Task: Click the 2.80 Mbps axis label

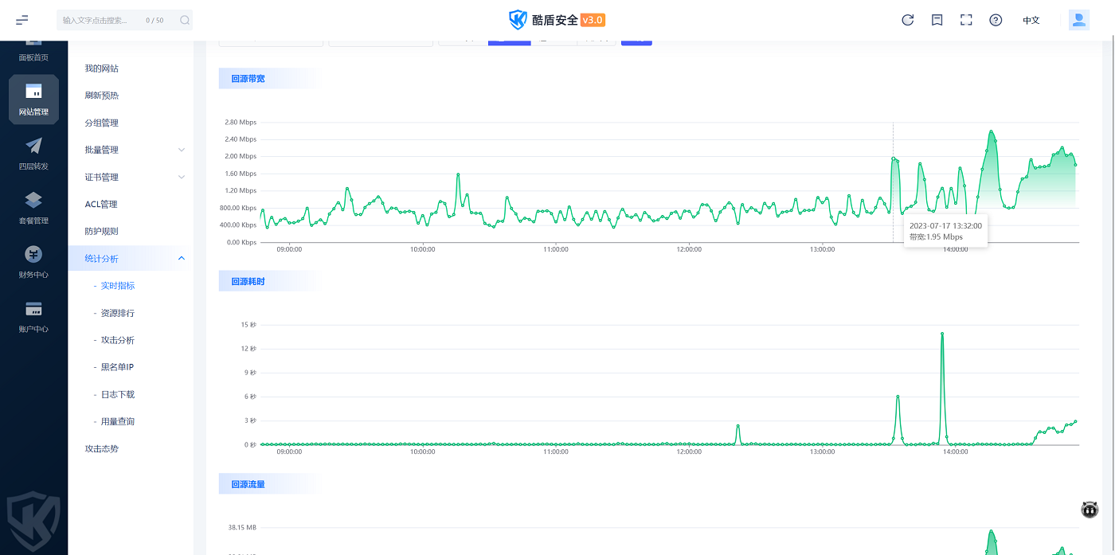Action: pos(241,122)
